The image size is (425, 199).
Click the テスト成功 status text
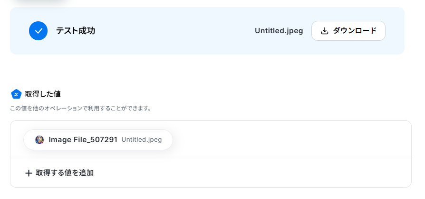coord(76,31)
